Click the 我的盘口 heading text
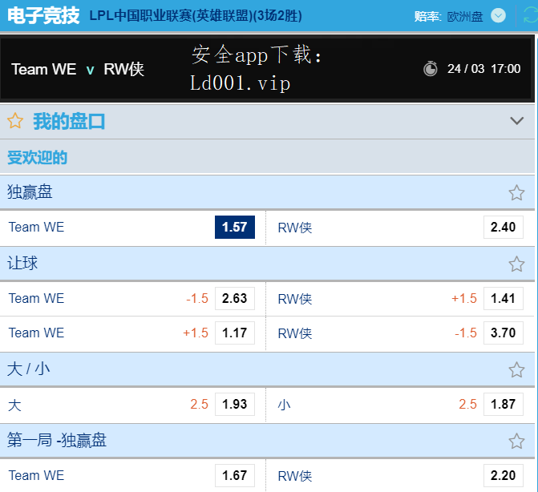The width and height of the screenshot is (538, 492). point(69,121)
